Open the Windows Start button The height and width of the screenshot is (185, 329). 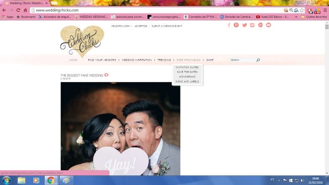[7, 180]
